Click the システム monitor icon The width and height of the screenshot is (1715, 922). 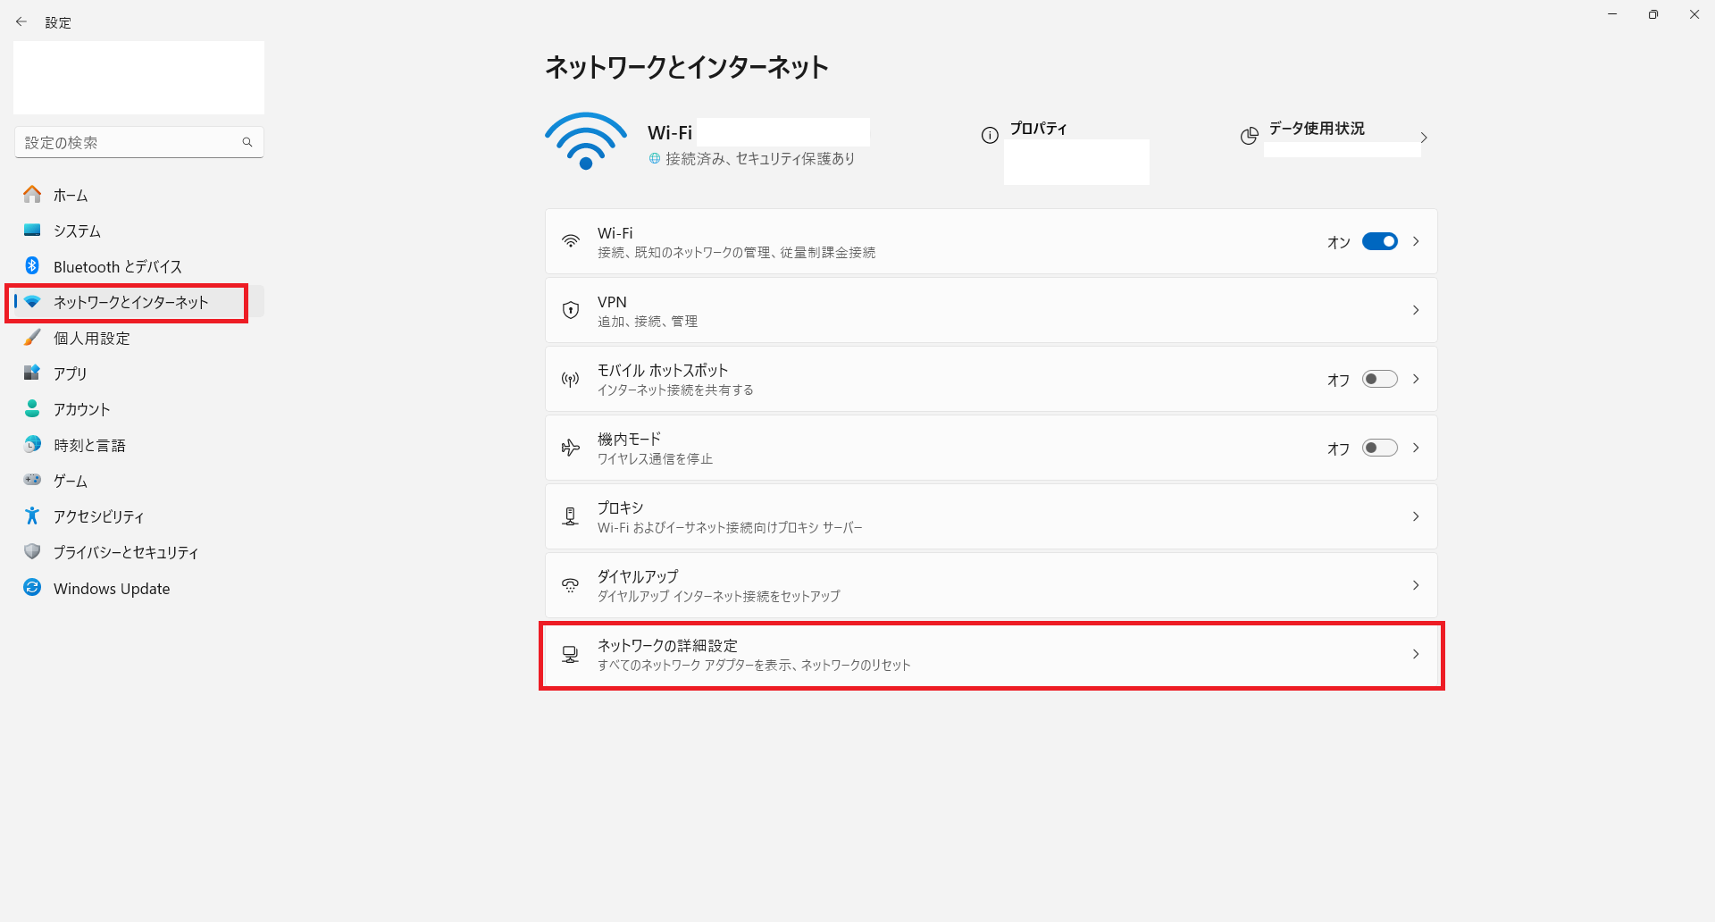pyautogui.click(x=32, y=230)
